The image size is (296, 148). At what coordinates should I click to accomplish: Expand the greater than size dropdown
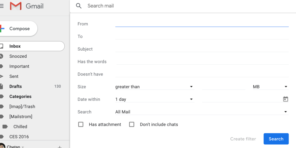(x=154, y=87)
